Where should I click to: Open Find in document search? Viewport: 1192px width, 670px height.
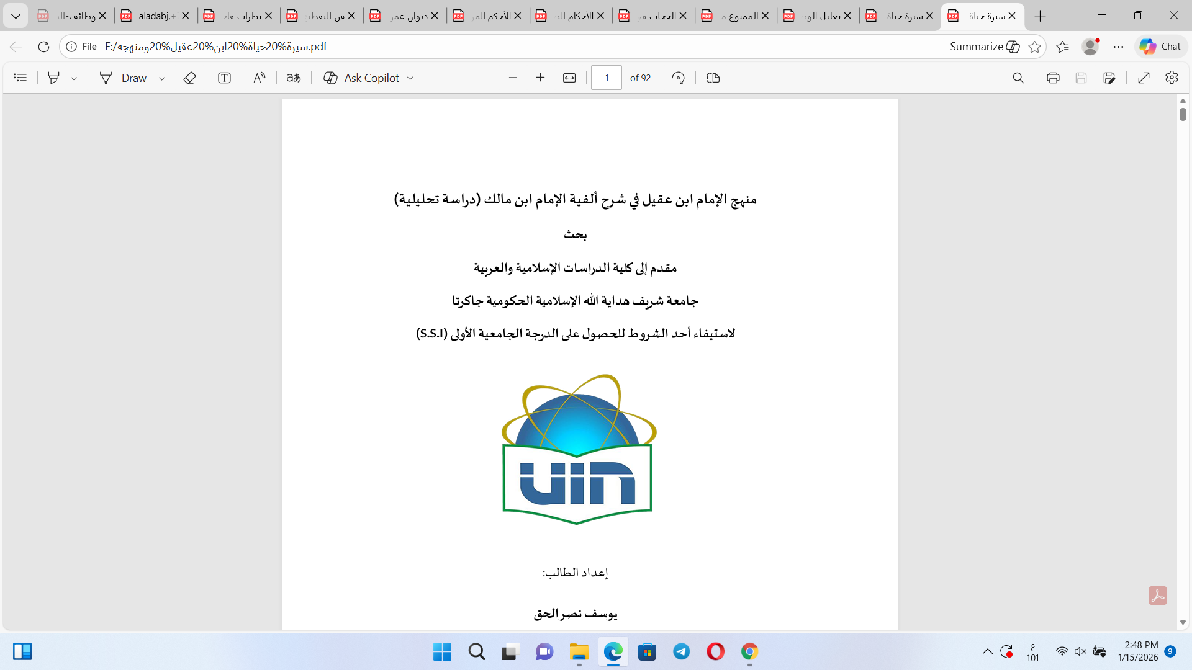[x=1018, y=78]
